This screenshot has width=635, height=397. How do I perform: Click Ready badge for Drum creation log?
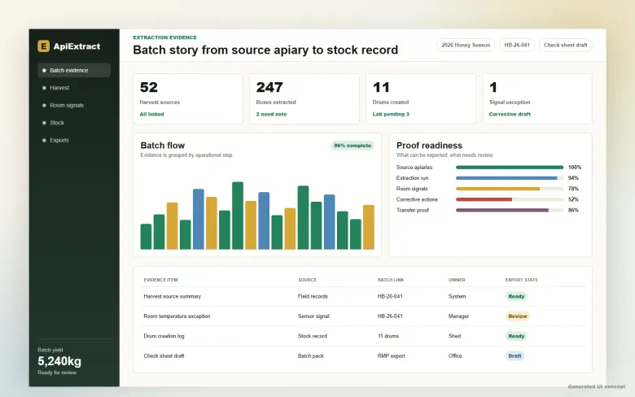516,336
